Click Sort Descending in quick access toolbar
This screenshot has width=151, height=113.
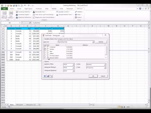[22, 5]
